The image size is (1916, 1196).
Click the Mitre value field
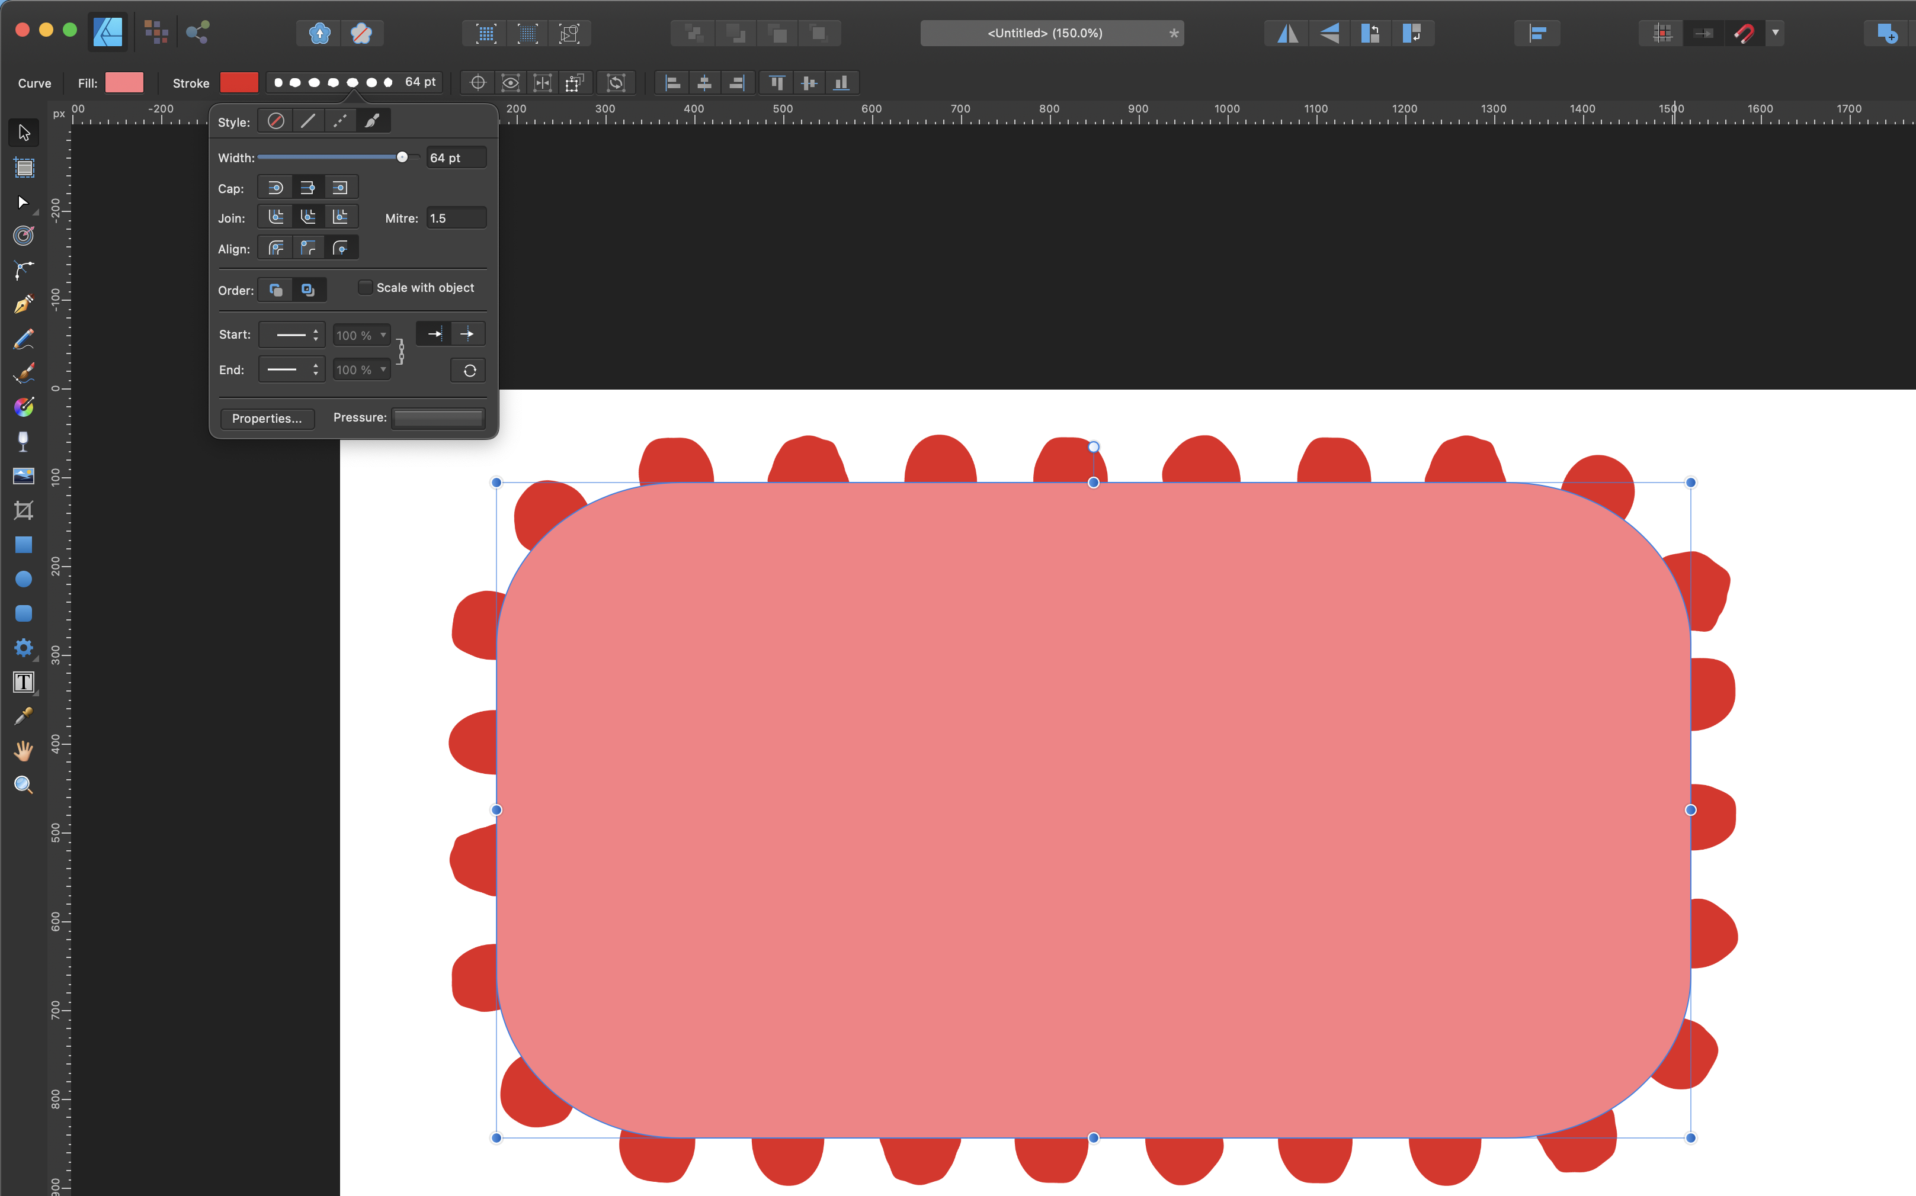tap(456, 217)
